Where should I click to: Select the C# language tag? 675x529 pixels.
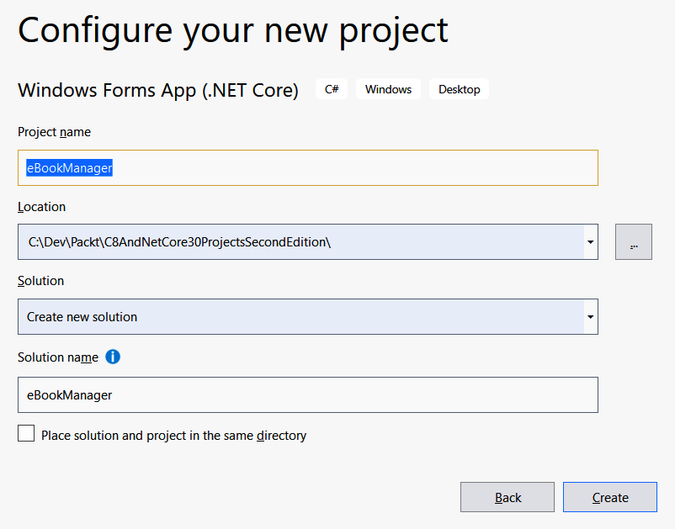pyautogui.click(x=332, y=89)
